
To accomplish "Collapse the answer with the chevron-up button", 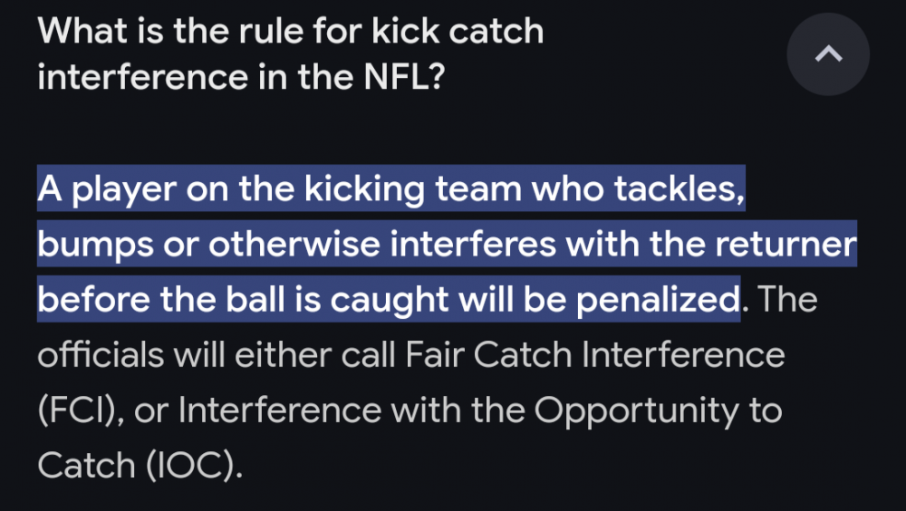I will (827, 55).
